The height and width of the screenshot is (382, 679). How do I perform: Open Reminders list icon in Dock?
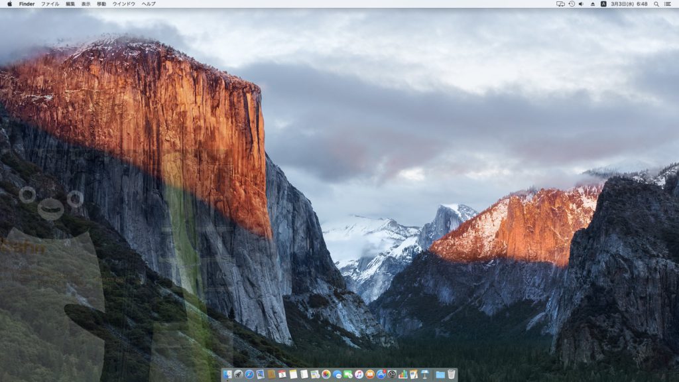click(304, 374)
